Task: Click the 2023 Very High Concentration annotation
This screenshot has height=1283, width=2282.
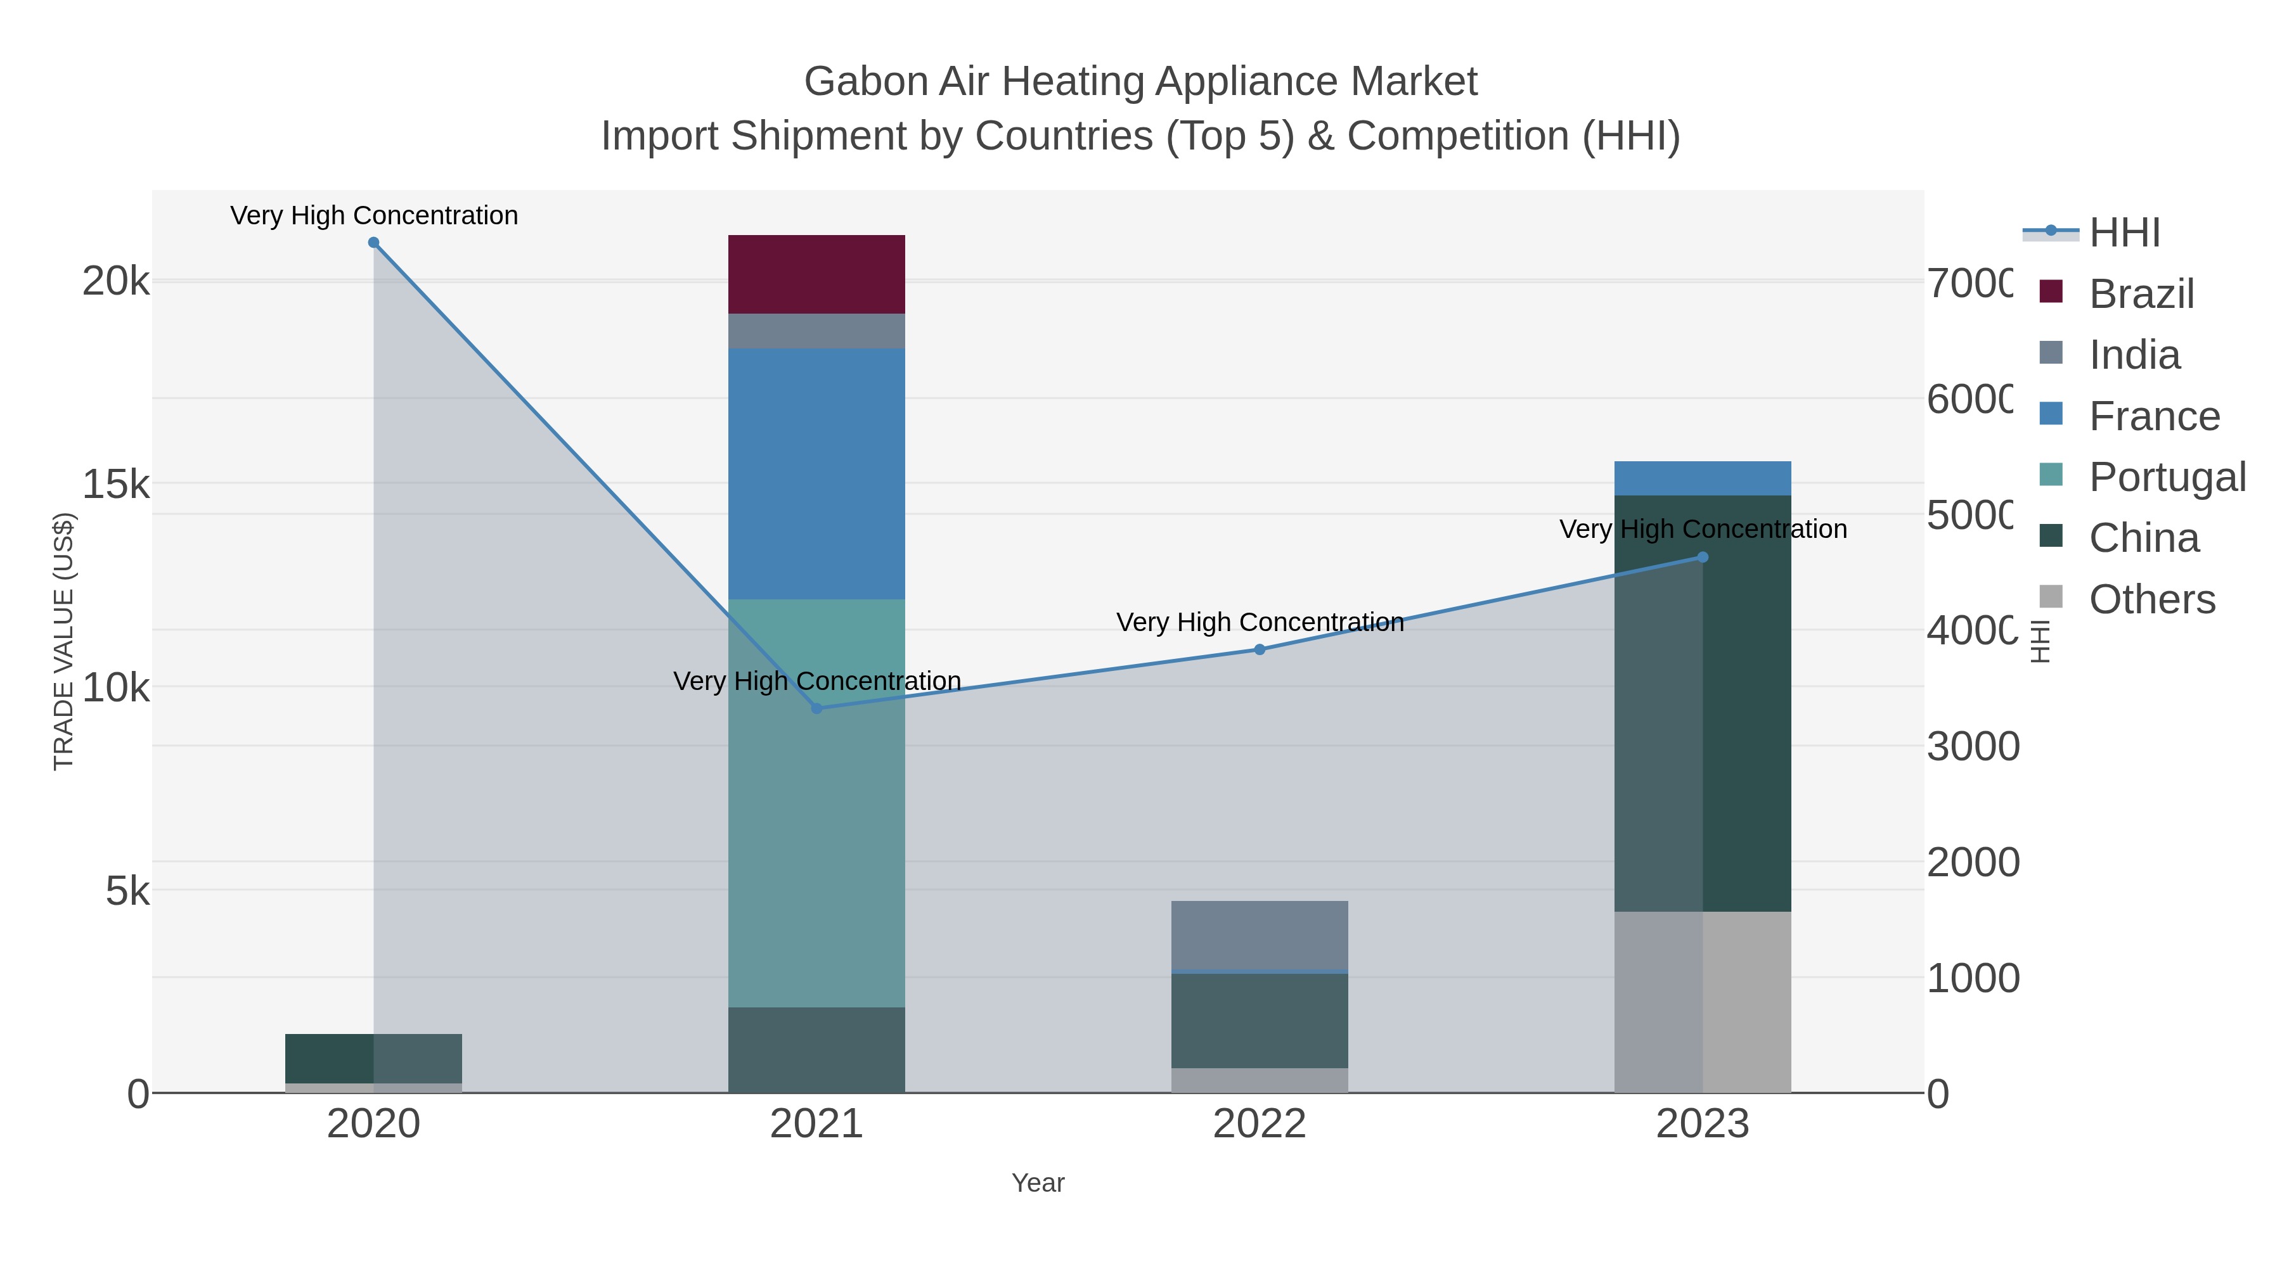Action: tap(1703, 530)
